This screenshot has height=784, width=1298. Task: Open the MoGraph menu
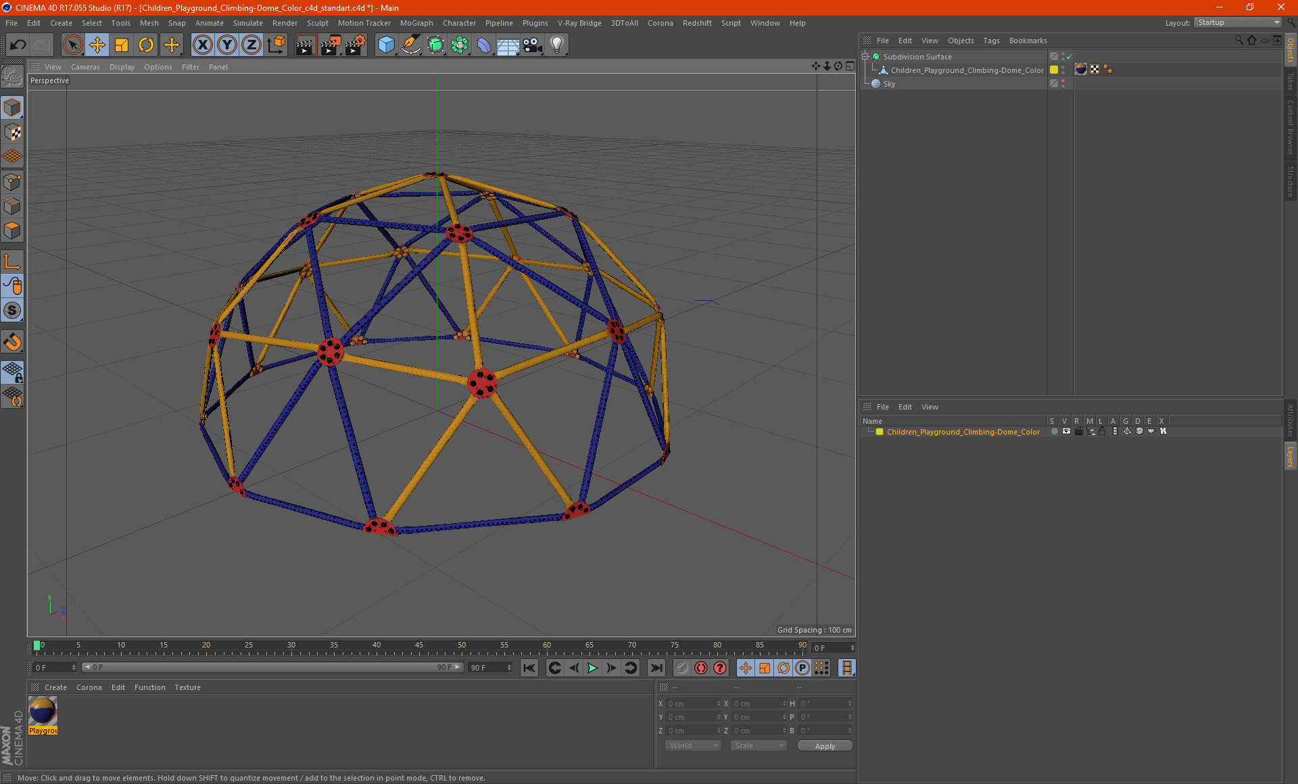click(416, 23)
